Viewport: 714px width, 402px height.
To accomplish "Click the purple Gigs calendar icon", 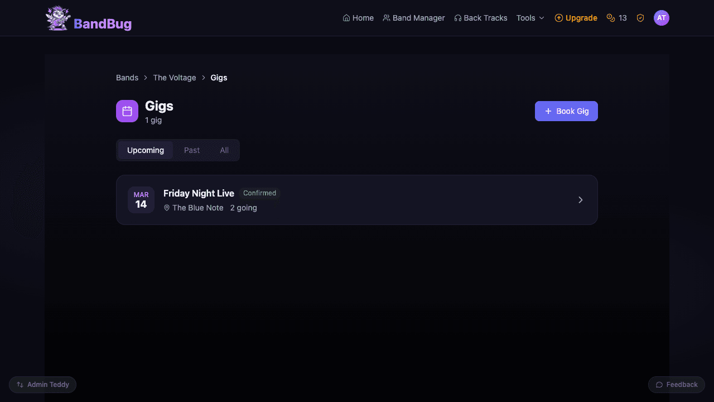I will [127, 111].
